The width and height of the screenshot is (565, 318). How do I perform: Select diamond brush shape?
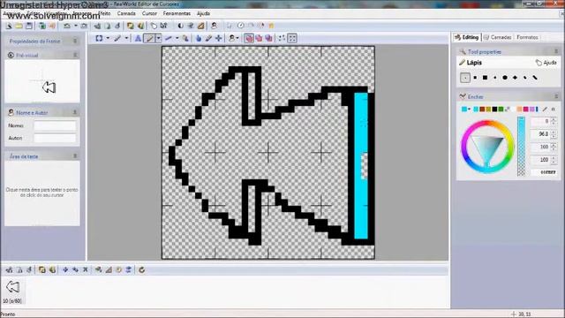pos(515,78)
